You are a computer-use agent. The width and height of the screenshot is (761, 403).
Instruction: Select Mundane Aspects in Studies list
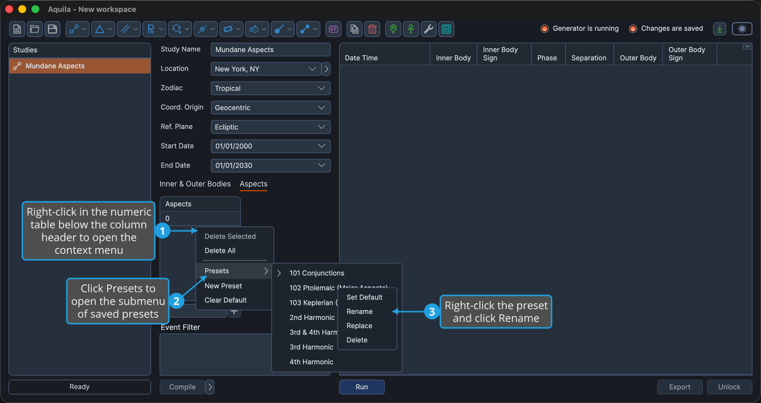(x=80, y=66)
